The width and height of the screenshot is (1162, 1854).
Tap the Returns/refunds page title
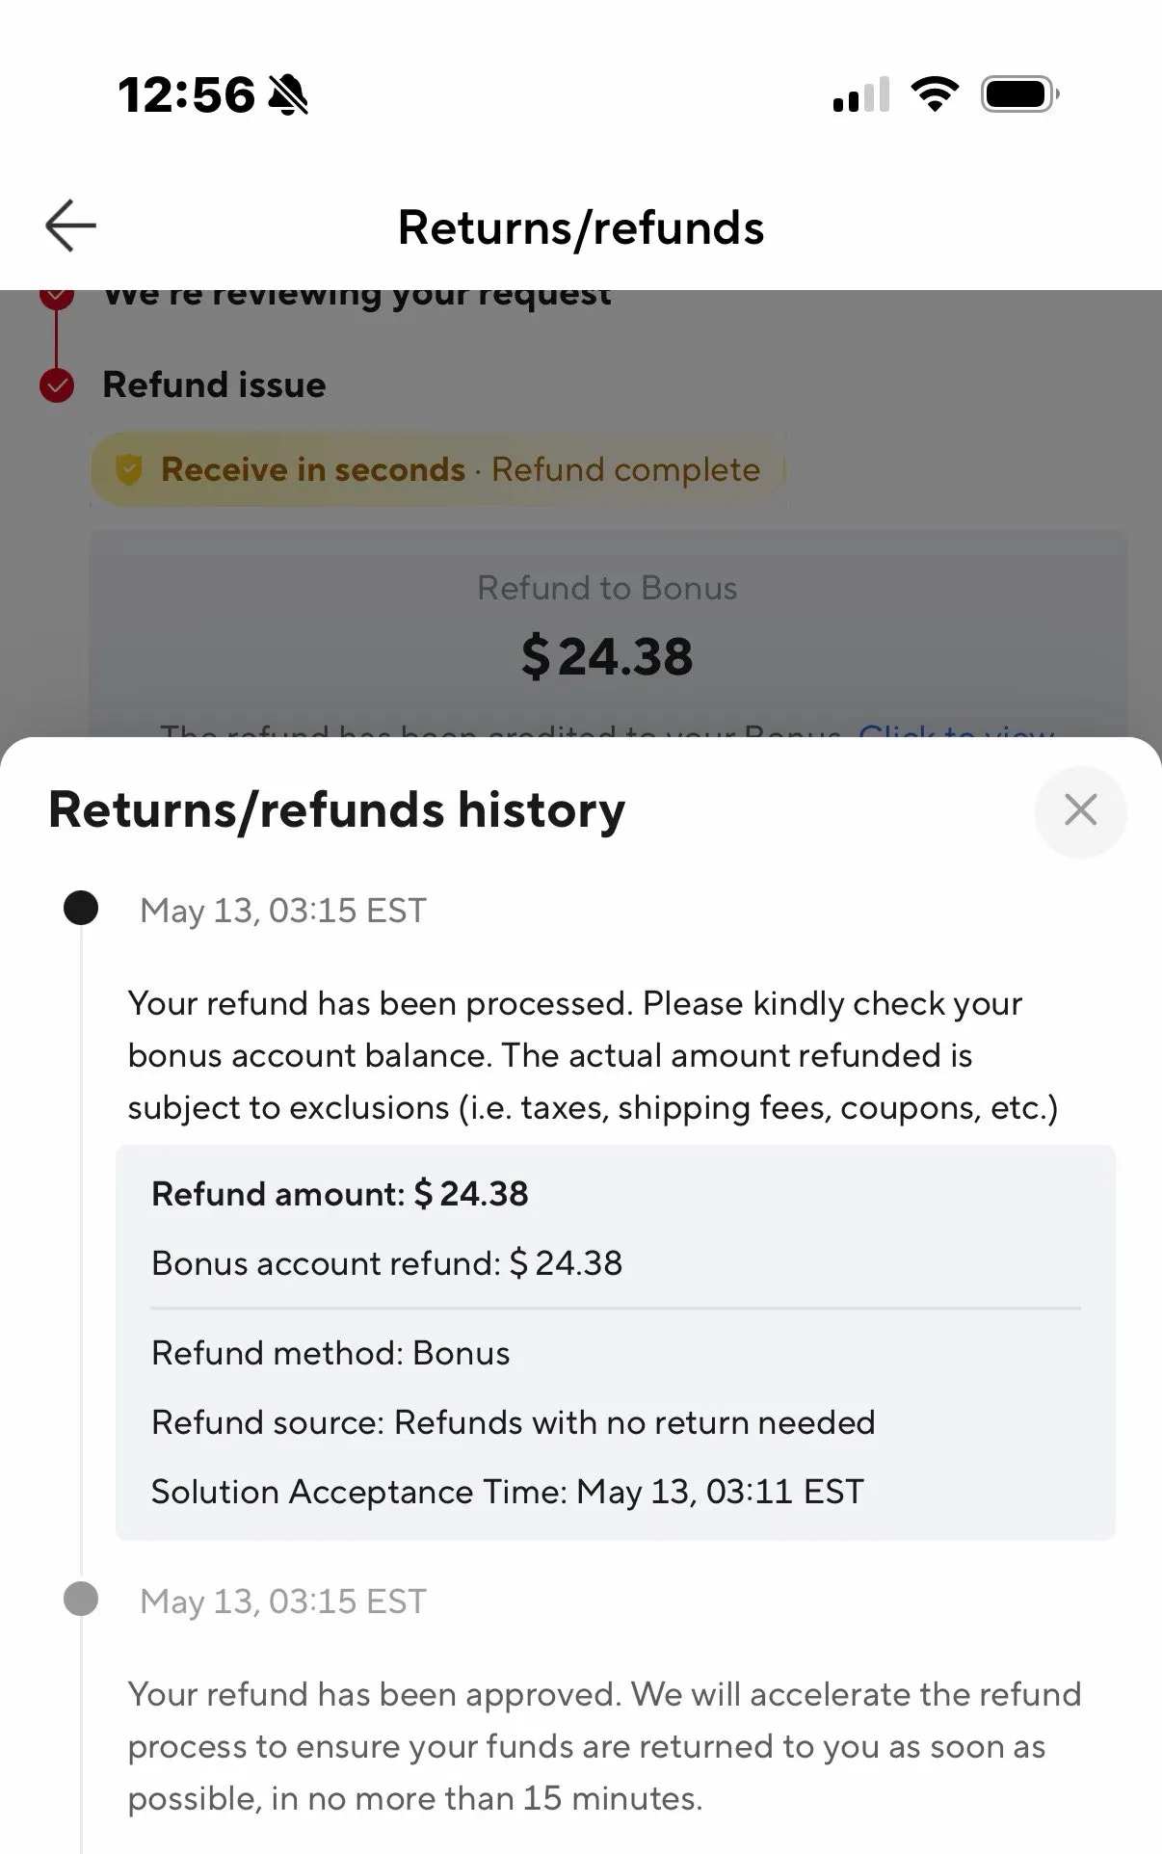coord(581,227)
